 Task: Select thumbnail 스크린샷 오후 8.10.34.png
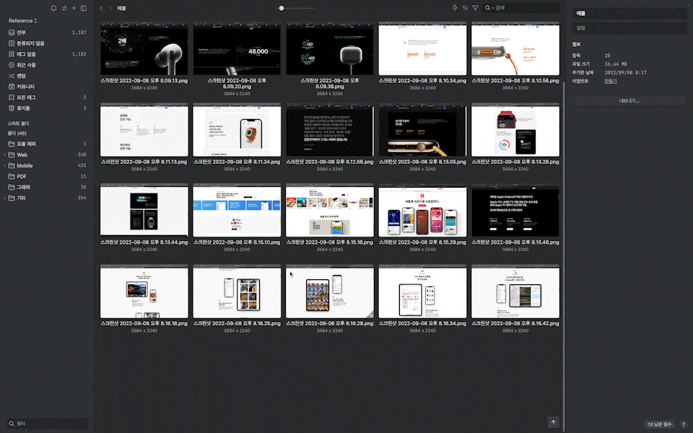click(x=422, y=48)
